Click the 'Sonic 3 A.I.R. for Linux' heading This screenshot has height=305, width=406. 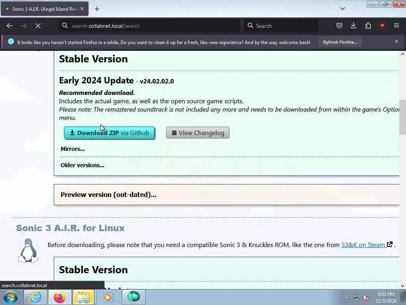70,228
